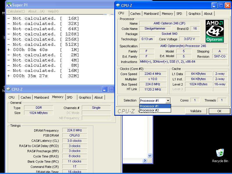Open About tab in lower CPU-Z window
Image resolution: width=232 pixels, height=174 pixels.
(98, 97)
